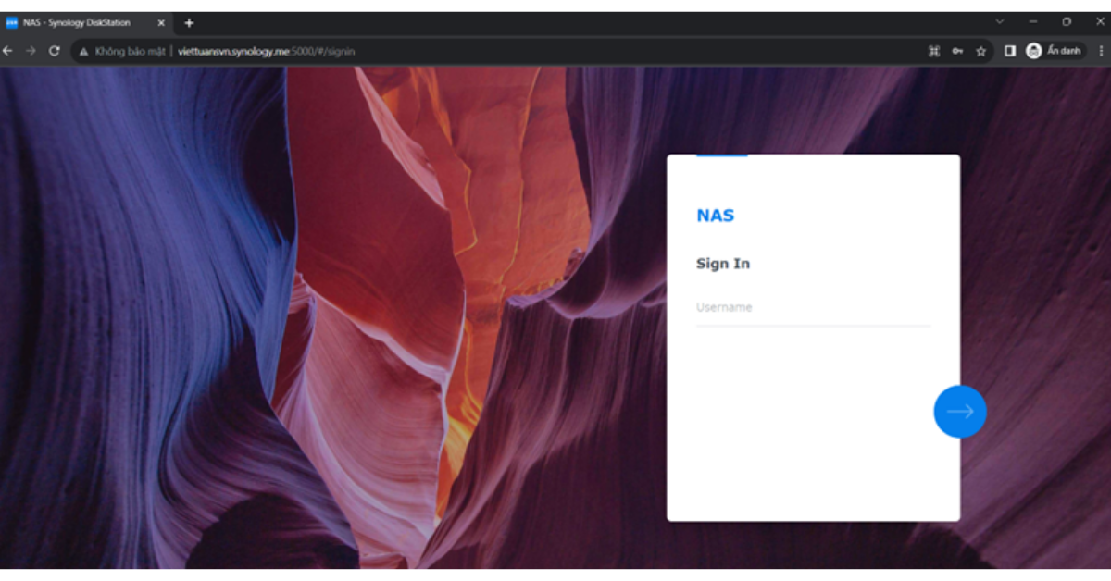Reload the page
The width and height of the screenshot is (1111, 581).
coord(54,51)
